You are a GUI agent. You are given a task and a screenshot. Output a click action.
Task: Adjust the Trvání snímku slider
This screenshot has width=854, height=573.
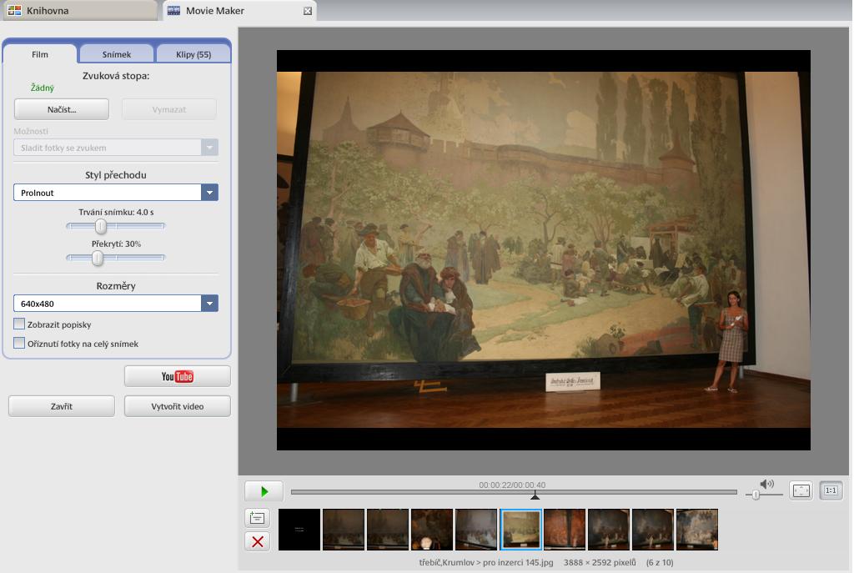pyautogui.click(x=101, y=226)
